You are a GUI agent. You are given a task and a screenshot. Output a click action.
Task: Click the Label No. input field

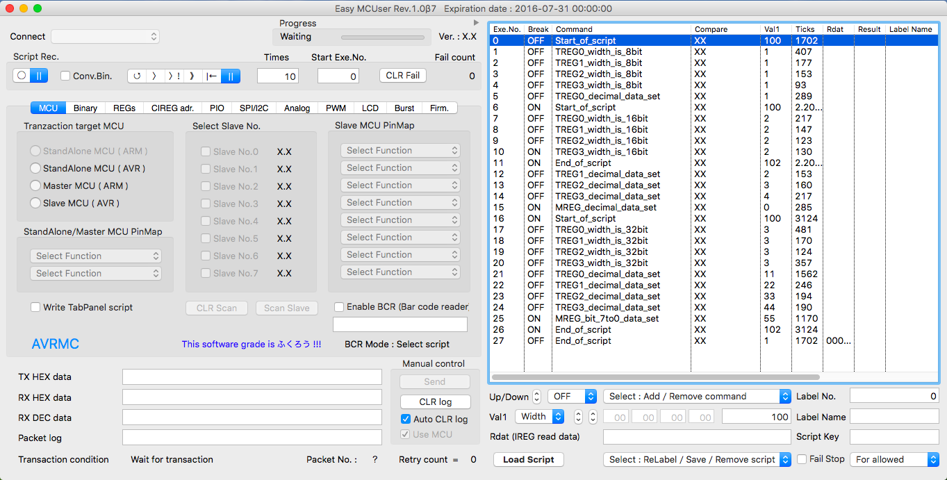(894, 396)
